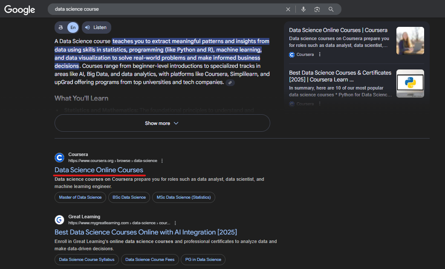This screenshot has height=269, width=445.
Task: Go to Google home via logo
Action: (x=20, y=9)
